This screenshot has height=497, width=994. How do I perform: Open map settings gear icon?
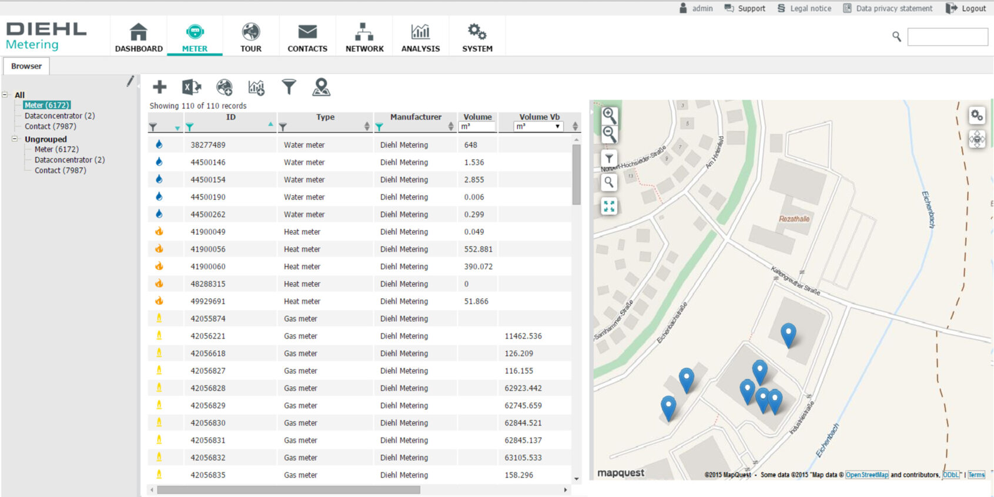[x=977, y=116]
